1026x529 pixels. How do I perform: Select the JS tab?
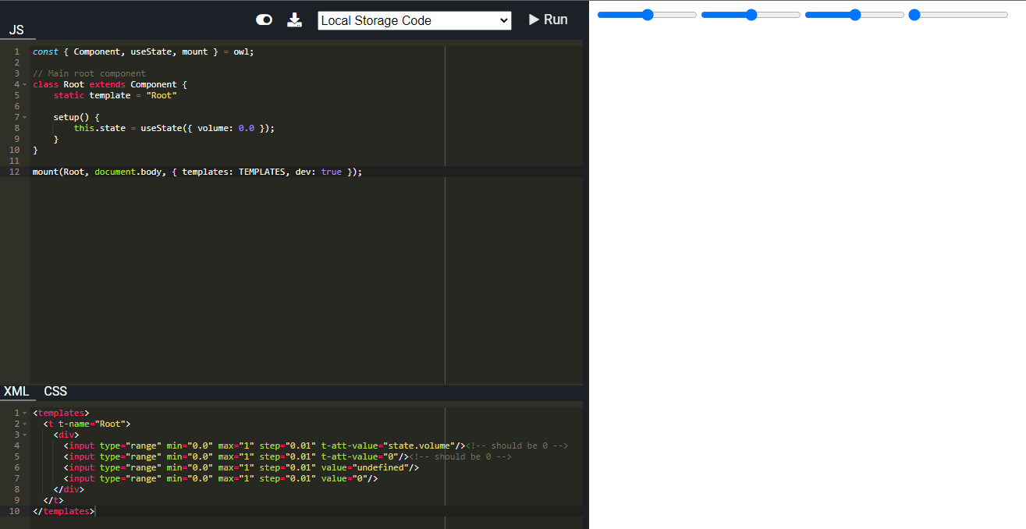(x=16, y=30)
